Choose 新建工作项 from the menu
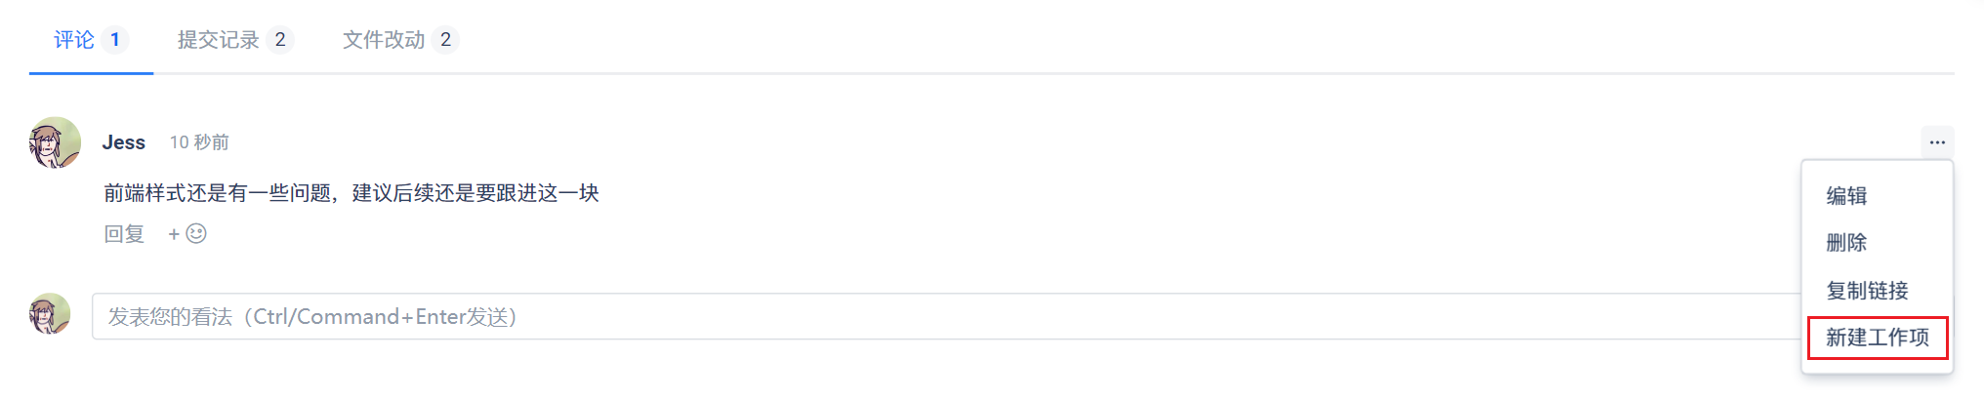The width and height of the screenshot is (1984, 400). pos(1877,338)
